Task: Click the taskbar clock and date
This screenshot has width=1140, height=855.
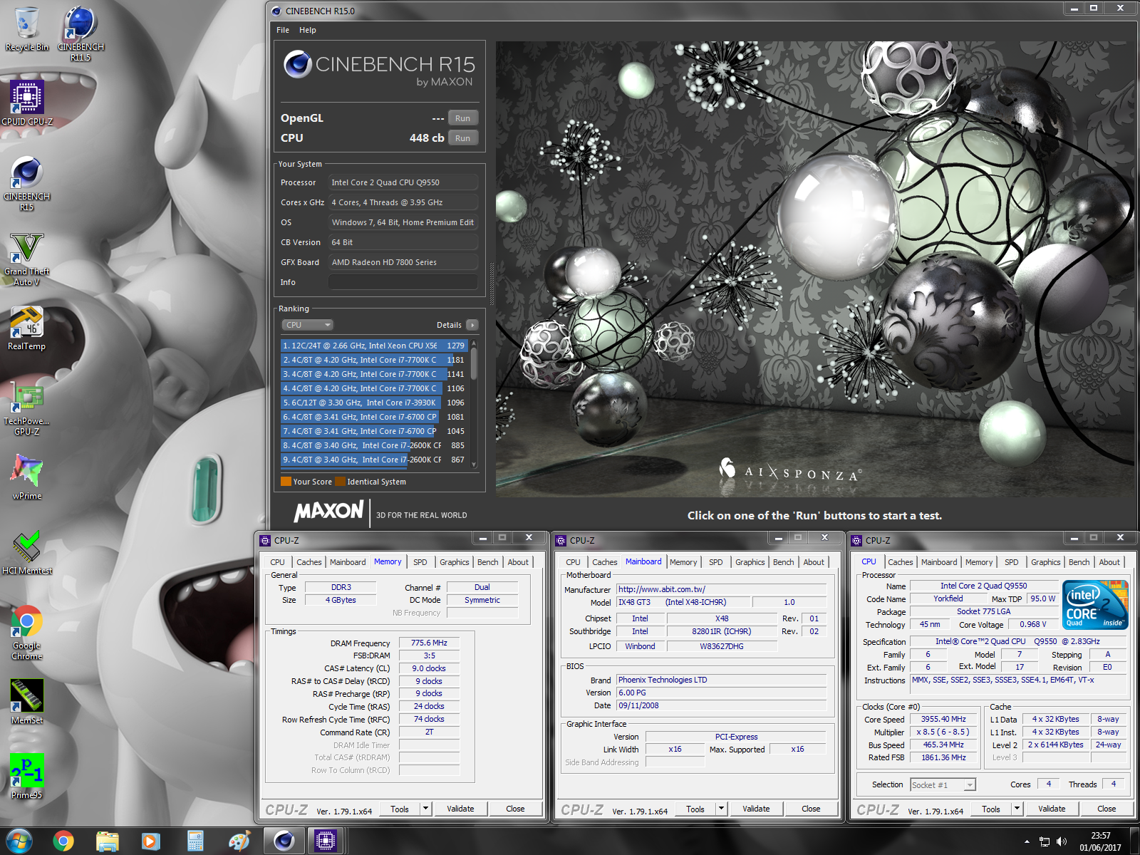Action: coord(1100,841)
